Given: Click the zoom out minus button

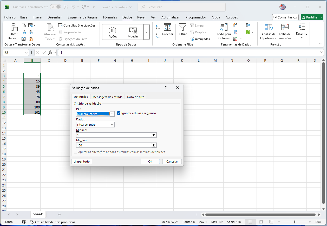Looking at the screenshot, I should pos(279,222).
